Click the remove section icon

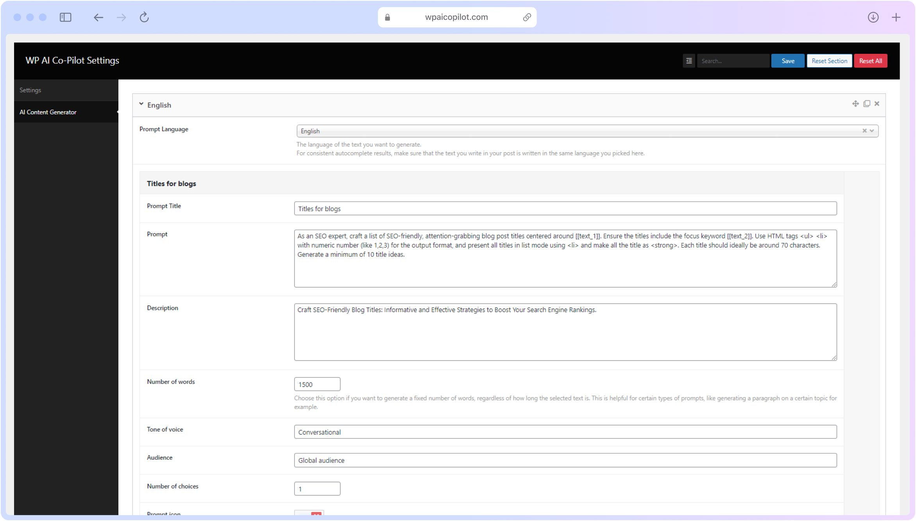877,103
